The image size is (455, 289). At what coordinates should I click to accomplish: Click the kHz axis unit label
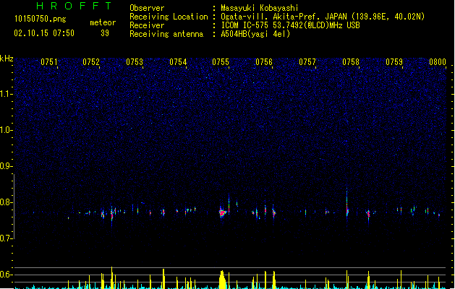click(7, 59)
